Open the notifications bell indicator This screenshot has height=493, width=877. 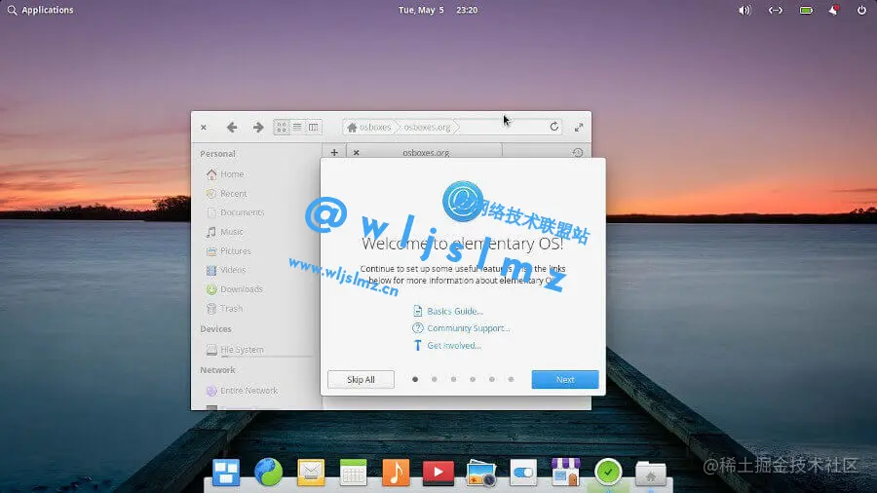coord(833,10)
